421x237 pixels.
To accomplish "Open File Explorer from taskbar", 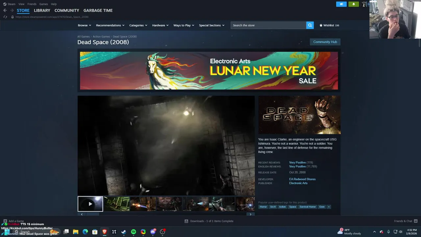I will coord(75,232).
